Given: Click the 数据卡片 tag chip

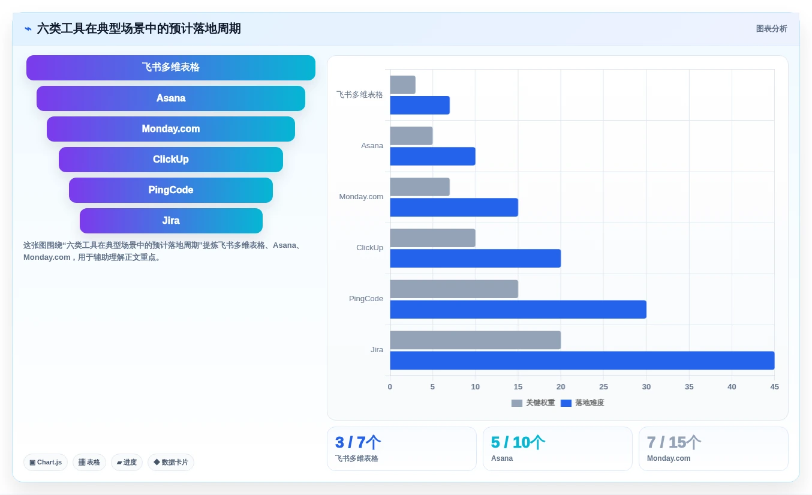Looking at the screenshot, I should 171,463.
